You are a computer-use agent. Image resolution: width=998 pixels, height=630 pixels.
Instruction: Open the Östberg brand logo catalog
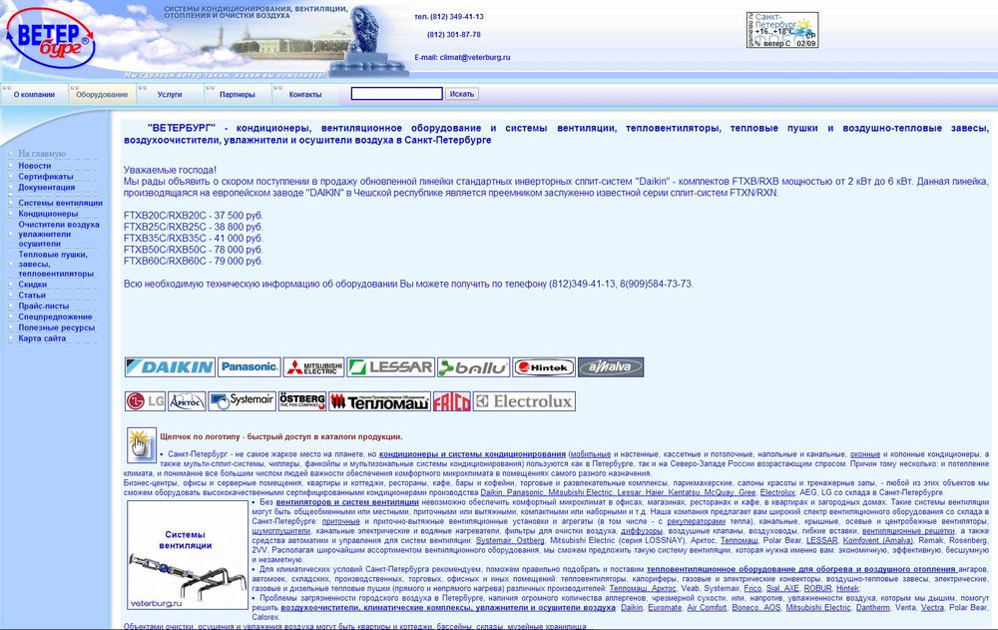[x=302, y=401]
